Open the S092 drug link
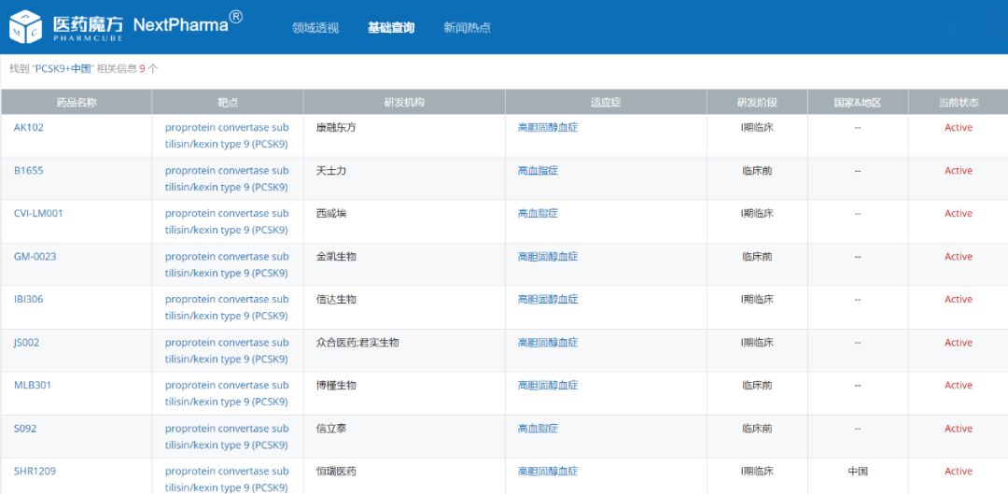 click(x=25, y=428)
